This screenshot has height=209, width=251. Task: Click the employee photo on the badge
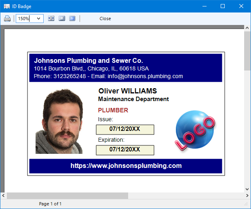point(59,121)
